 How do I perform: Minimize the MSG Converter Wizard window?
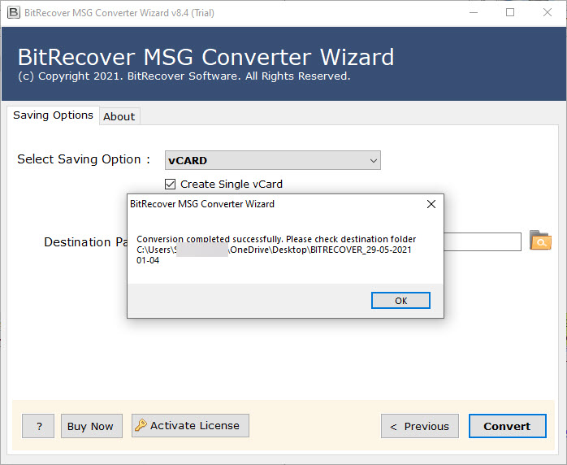point(474,13)
